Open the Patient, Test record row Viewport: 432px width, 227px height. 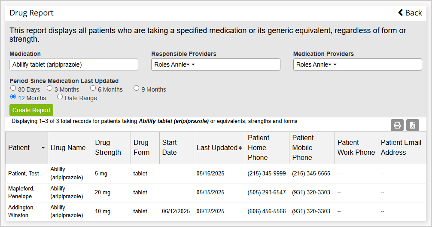(216, 174)
